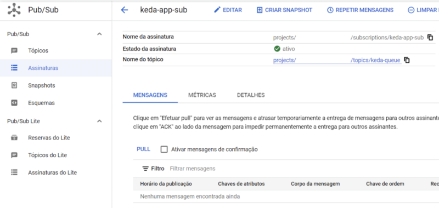Click the Tópicos chat bubble icon
The image size is (439, 208).
14,51
